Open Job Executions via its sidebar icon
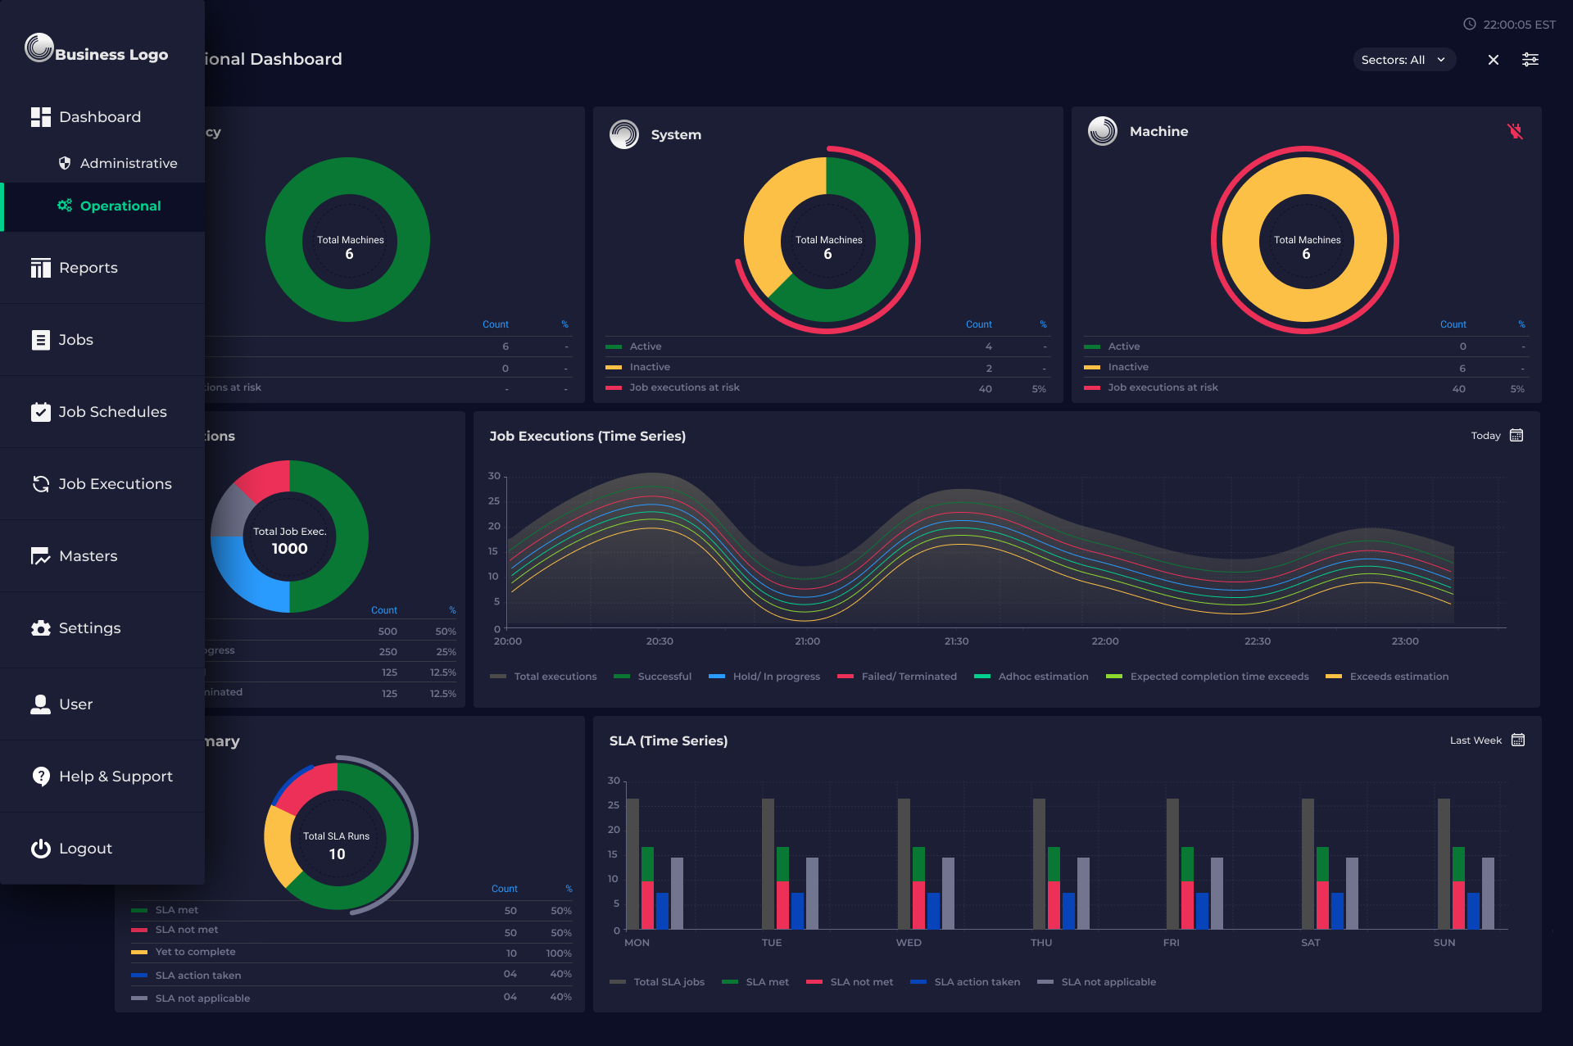Screen dimensions: 1573x1046 coord(41,483)
